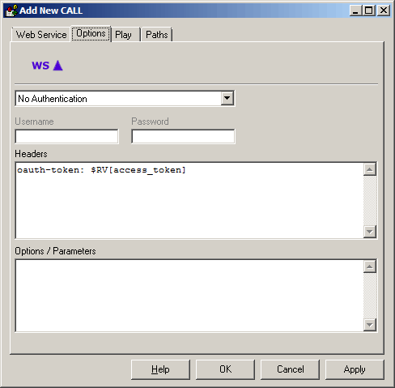Image resolution: width=395 pixels, height=388 pixels.
Task: Click the application icon in the title bar
Action: pyautogui.click(x=11, y=11)
